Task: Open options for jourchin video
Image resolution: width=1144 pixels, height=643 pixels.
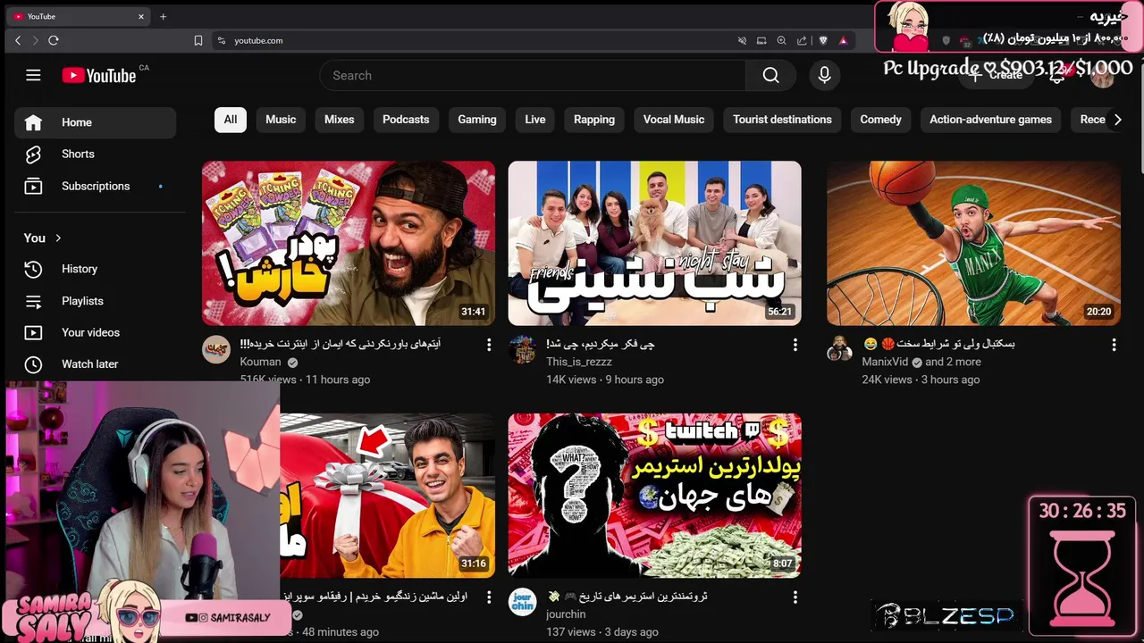Action: pyautogui.click(x=795, y=597)
